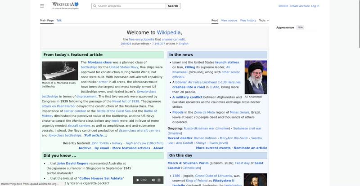This screenshot has width=360, height=186.
Task: Select the View source tab
Action: (x=229, y=20)
